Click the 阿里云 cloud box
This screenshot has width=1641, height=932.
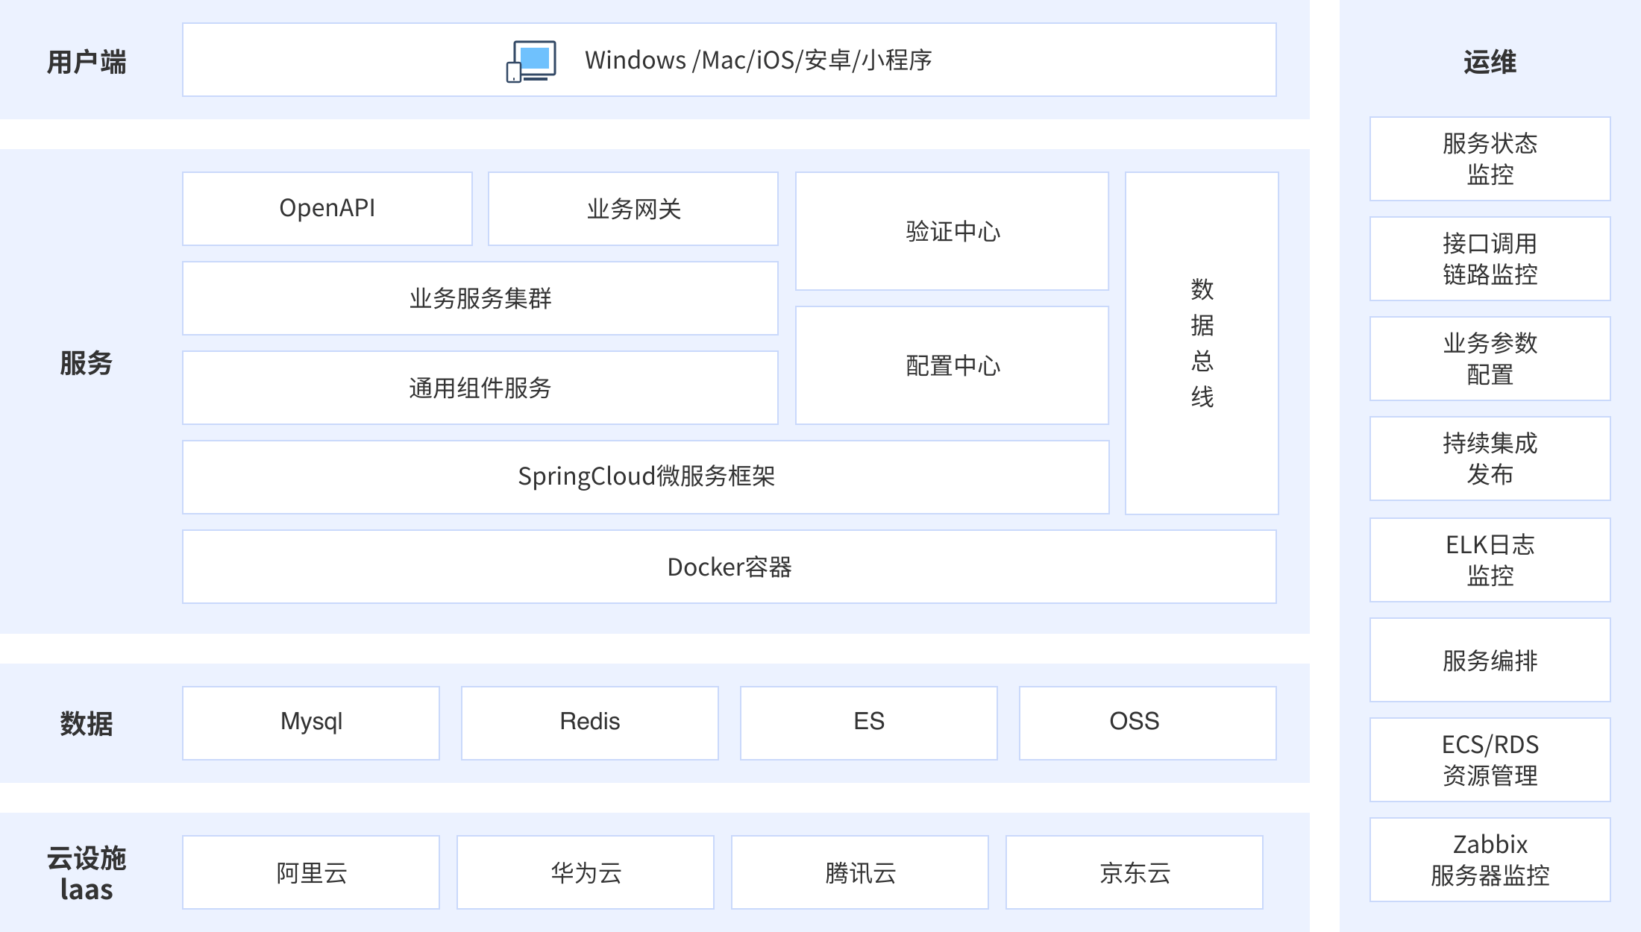(311, 872)
